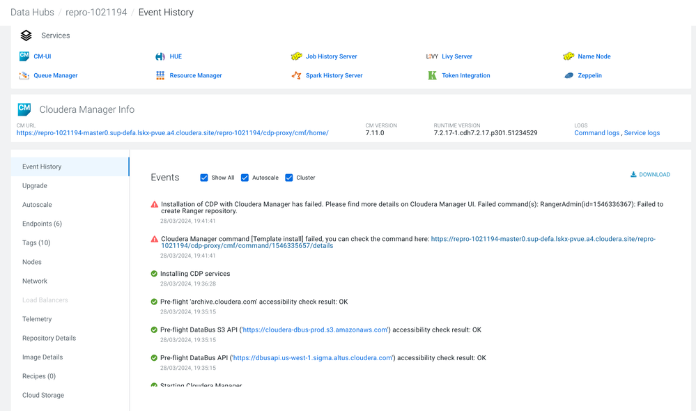Click the HUE service icon
This screenshot has height=411, width=696.
coord(160,56)
